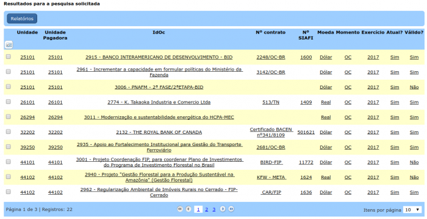Click SIAFI number 501621

pos(306,133)
